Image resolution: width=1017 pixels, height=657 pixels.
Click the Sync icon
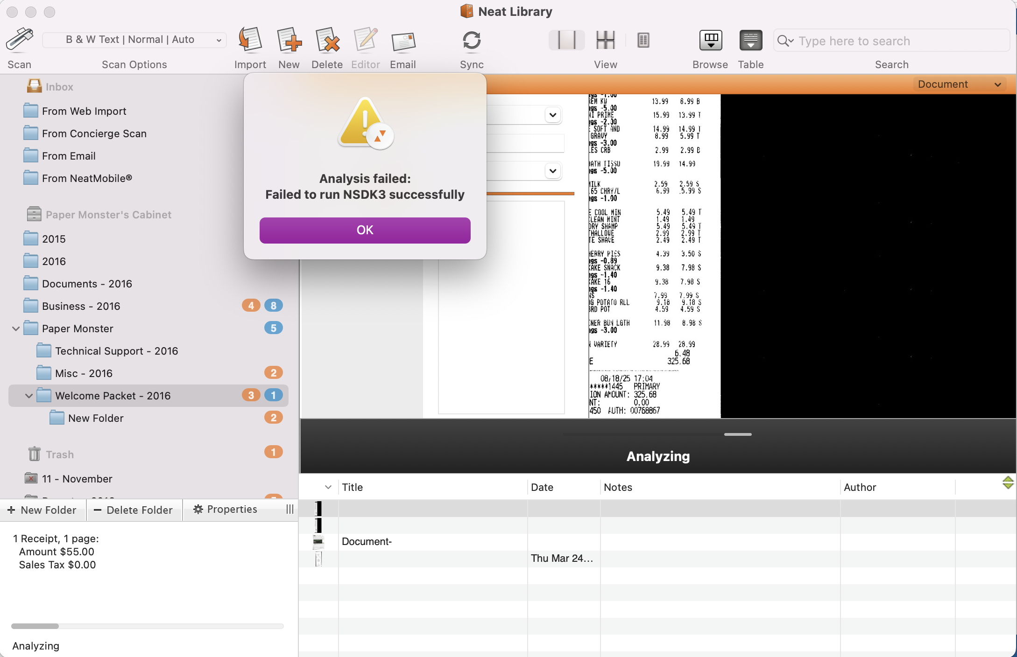point(471,40)
